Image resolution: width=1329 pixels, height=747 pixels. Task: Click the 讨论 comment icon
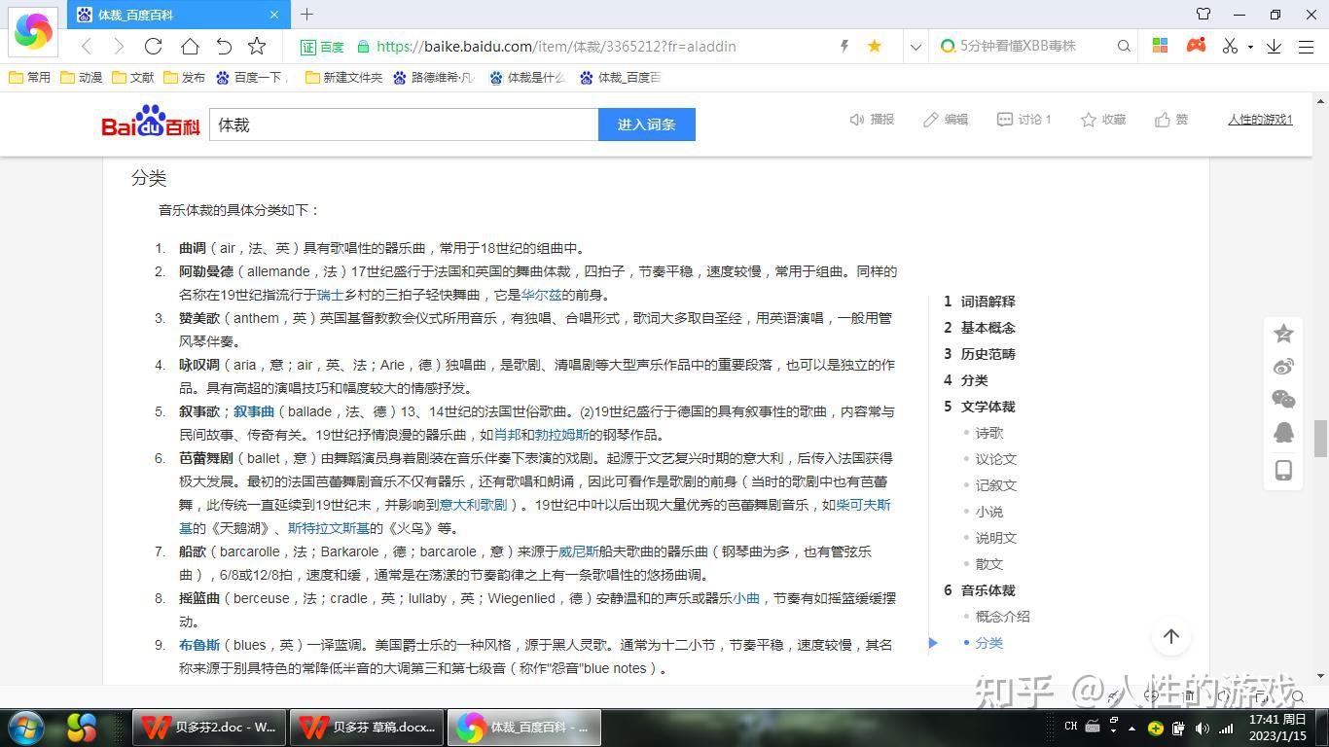point(1005,120)
